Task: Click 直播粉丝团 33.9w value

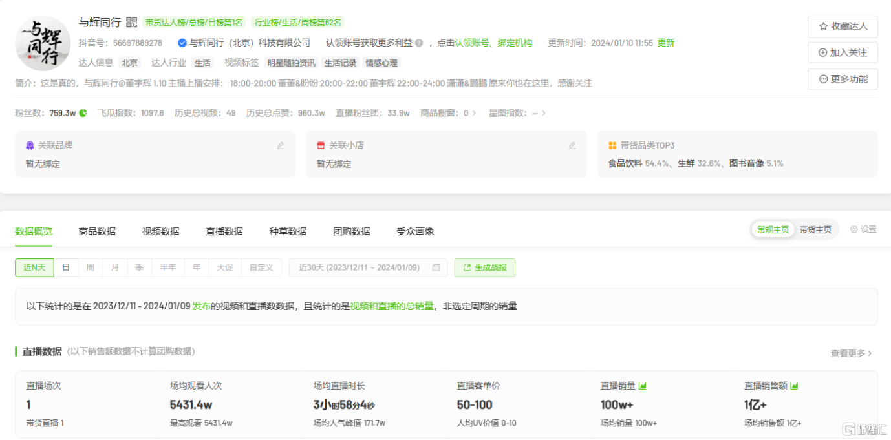Action: [x=398, y=113]
